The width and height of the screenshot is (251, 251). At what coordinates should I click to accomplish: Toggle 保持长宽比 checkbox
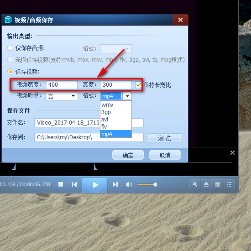click(138, 85)
